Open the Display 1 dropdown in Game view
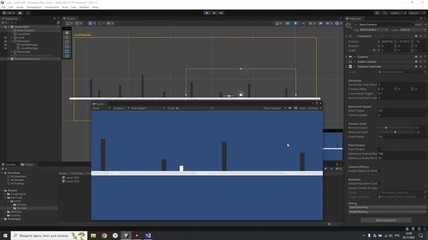 click(121, 108)
